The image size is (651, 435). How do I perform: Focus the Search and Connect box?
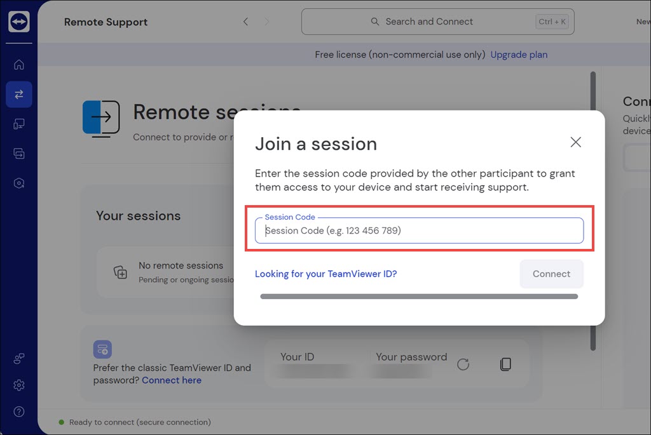click(x=437, y=22)
